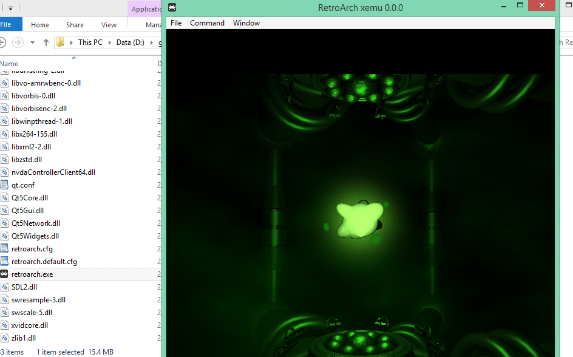Open the Share ribbon tab
The height and width of the screenshot is (357, 573).
(x=75, y=25)
